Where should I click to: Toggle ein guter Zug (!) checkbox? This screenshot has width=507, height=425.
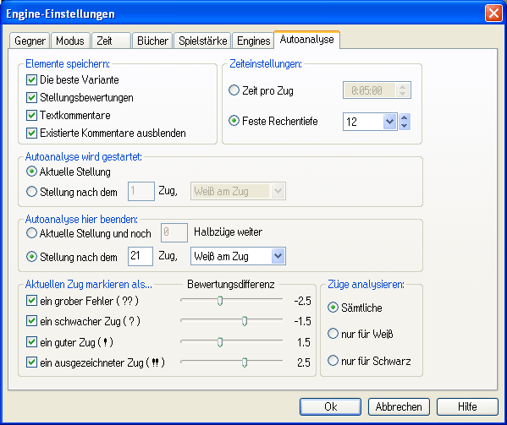[31, 341]
